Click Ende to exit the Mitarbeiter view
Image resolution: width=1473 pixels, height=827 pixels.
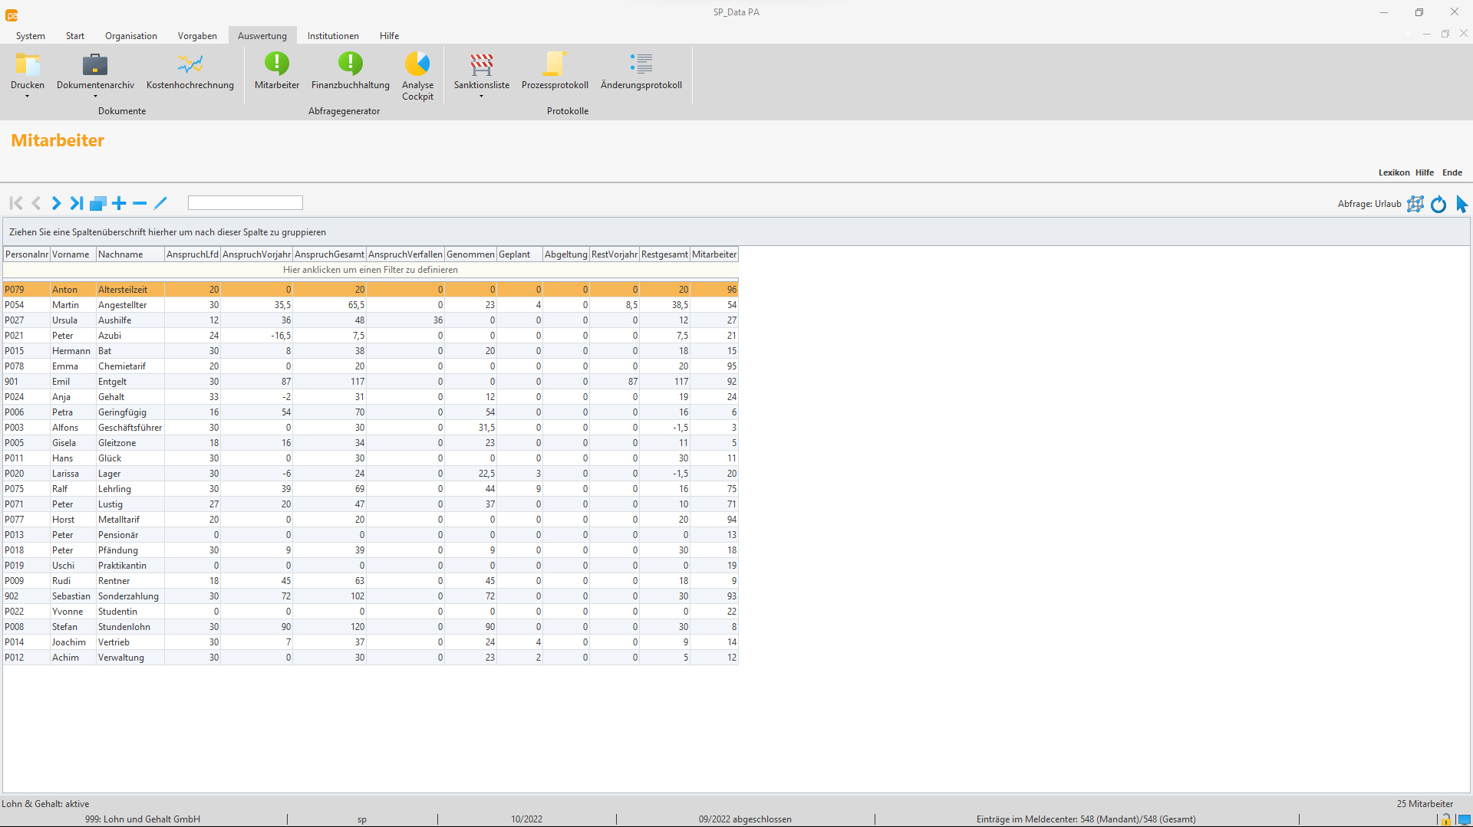point(1452,172)
